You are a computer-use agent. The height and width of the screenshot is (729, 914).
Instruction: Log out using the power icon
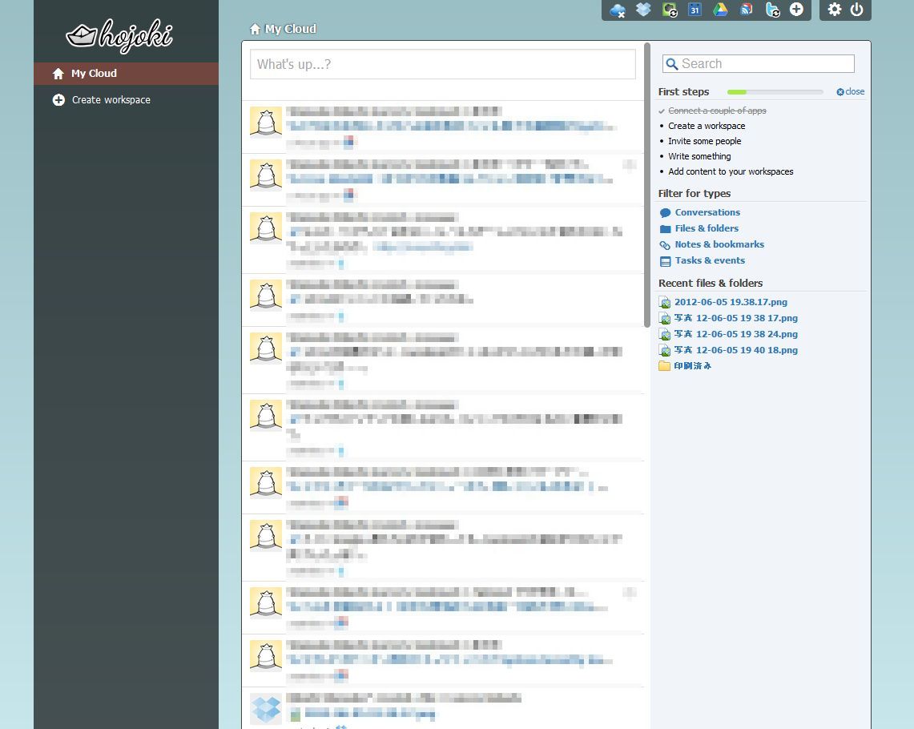click(x=857, y=10)
